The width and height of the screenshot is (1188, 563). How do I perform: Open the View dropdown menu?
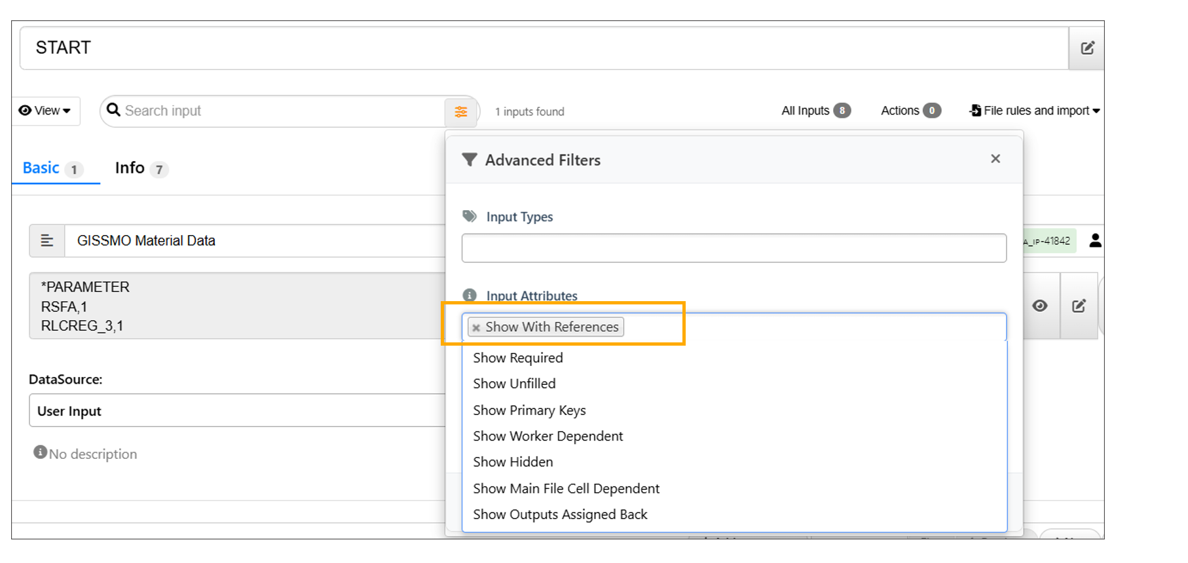[45, 111]
